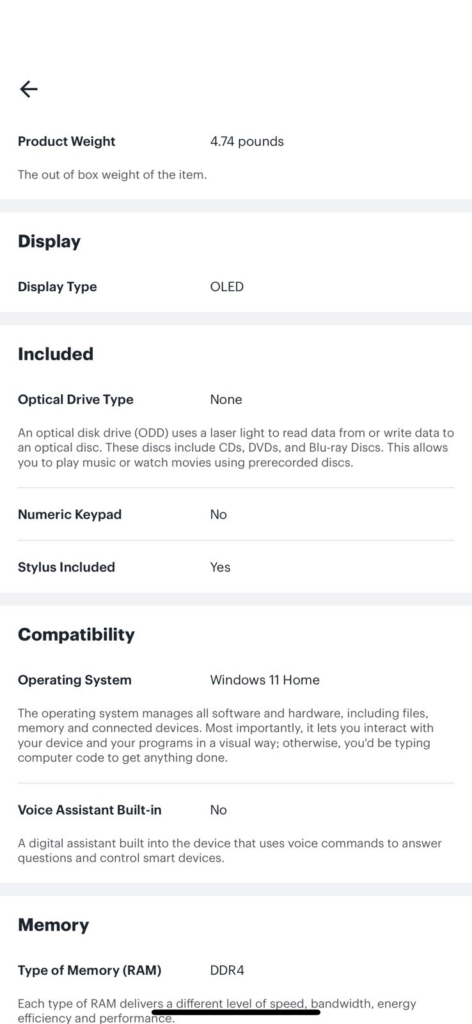Select the OLED value text
This screenshot has width=472, height=1024.
click(x=227, y=287)
